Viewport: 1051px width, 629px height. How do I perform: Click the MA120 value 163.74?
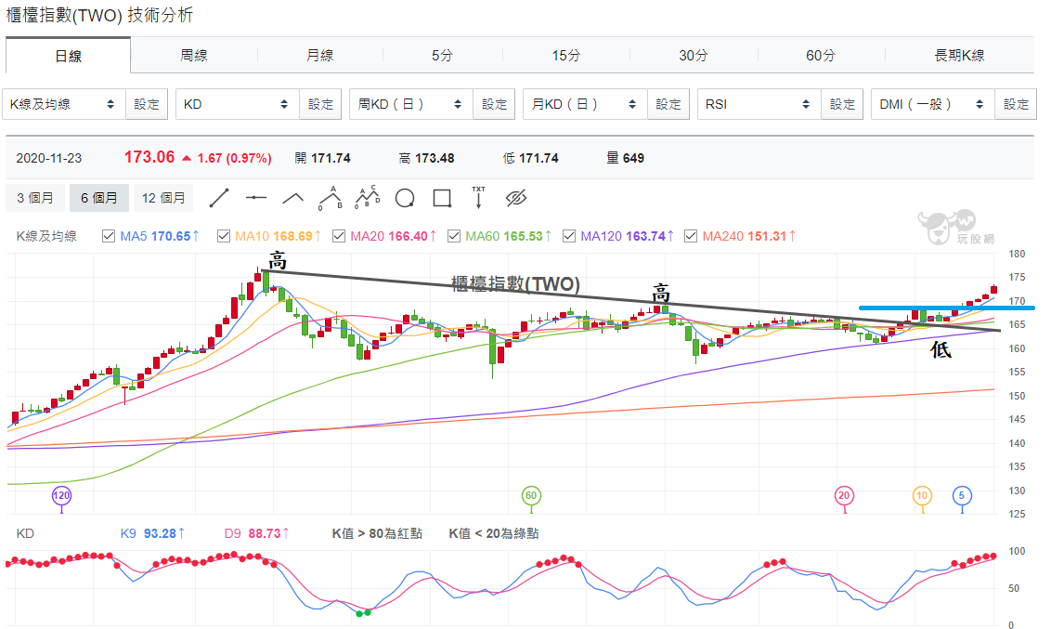click(645, 236)
